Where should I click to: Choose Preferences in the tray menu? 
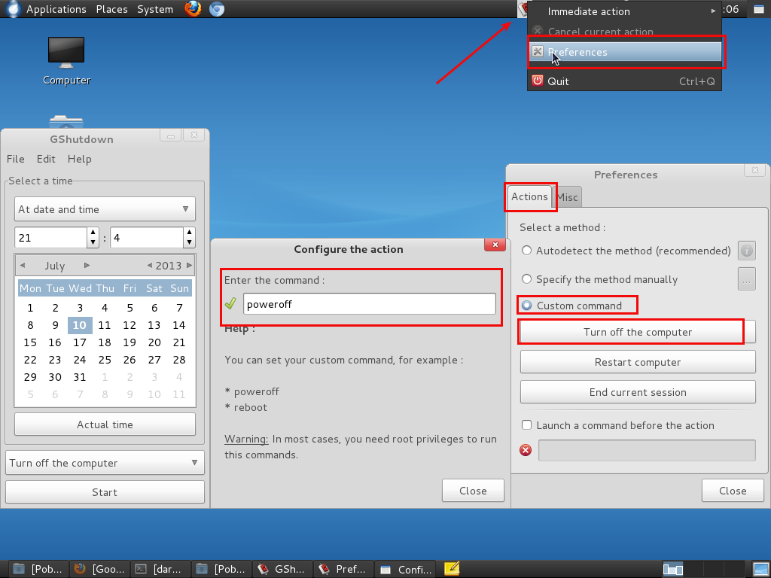click(624, 52)
